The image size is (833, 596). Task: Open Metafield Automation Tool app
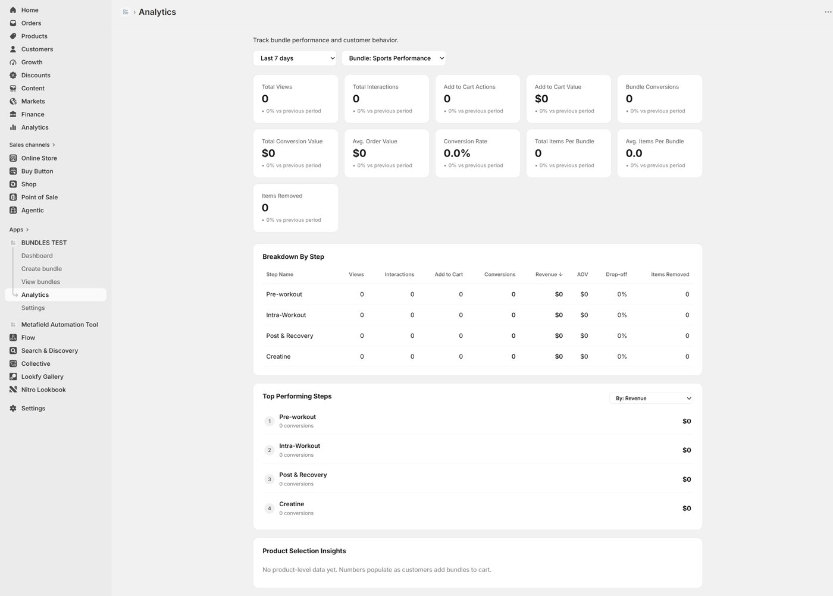click(59, 325)
